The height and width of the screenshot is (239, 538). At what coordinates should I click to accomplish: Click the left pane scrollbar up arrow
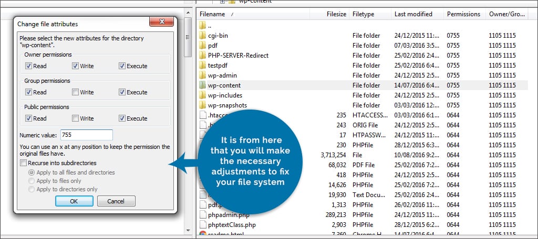coord(188,13)
